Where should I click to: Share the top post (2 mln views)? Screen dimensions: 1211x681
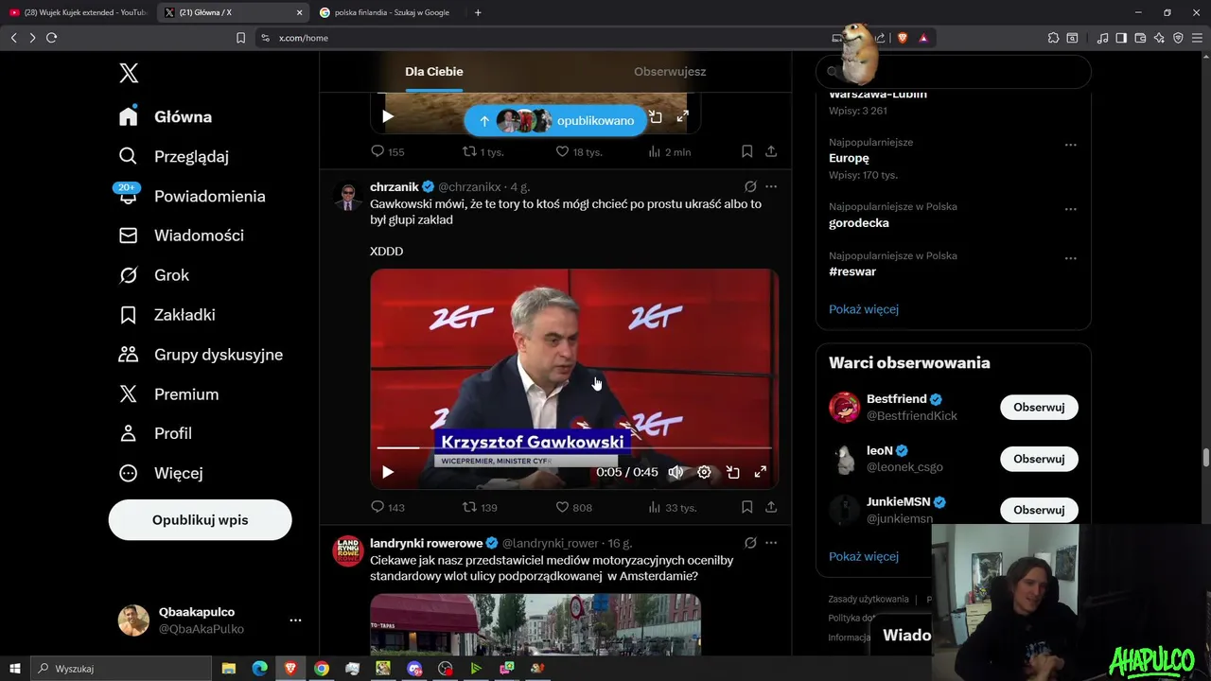[771, 151]
